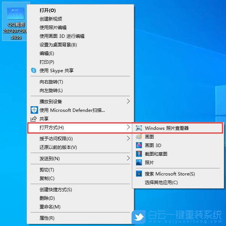Open 发送到(N) entry
This screenshot has width=226, height=226.
click(80, 158)
